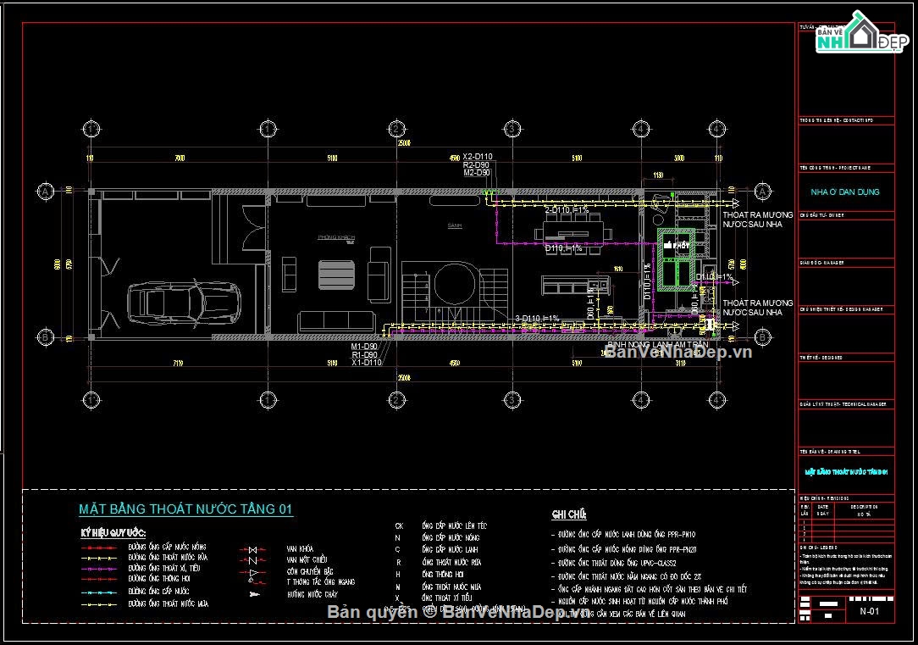Click the N-01 sheet number box
The width and height of the screenshot is (918, 645).
(870, 611)
